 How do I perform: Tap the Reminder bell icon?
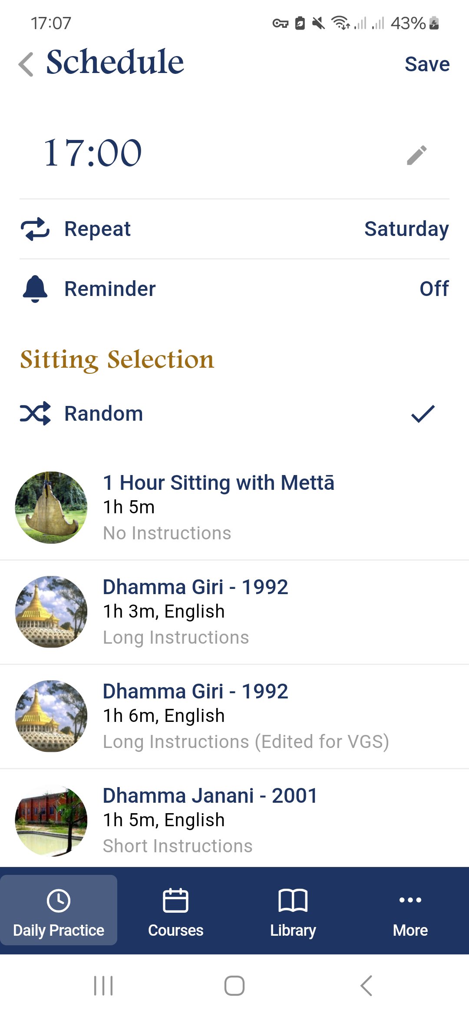(35, 289)
